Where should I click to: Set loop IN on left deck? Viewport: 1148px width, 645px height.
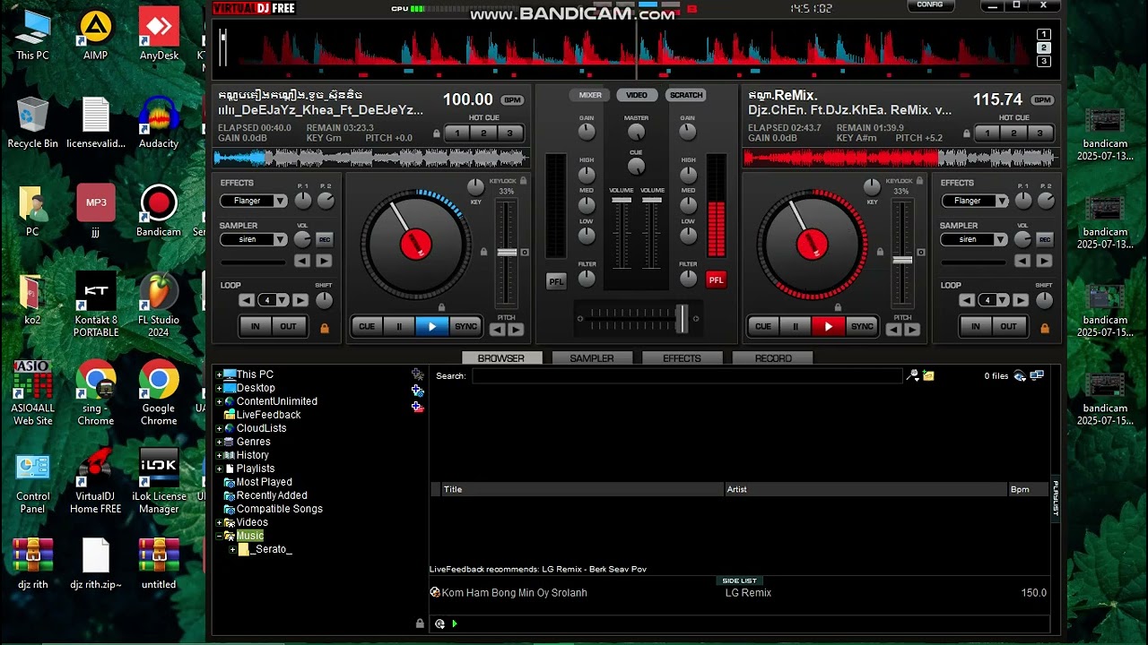tap(255, 326)
